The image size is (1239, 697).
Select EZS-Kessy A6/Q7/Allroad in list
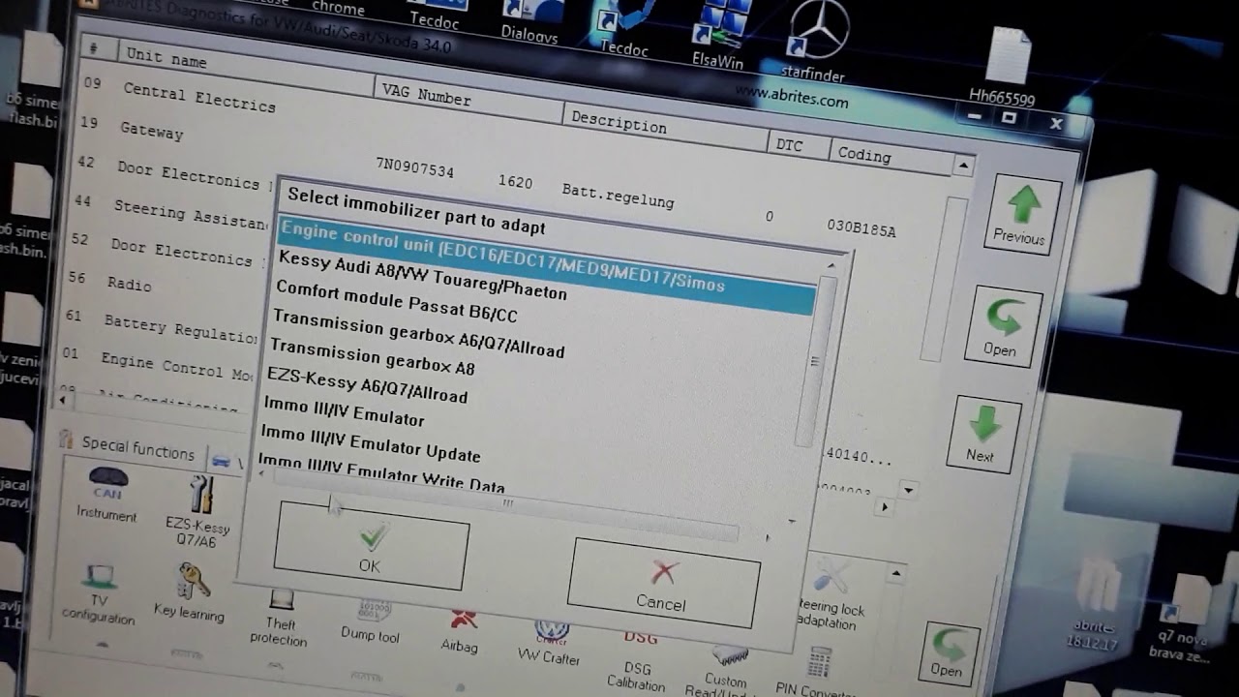367,384
